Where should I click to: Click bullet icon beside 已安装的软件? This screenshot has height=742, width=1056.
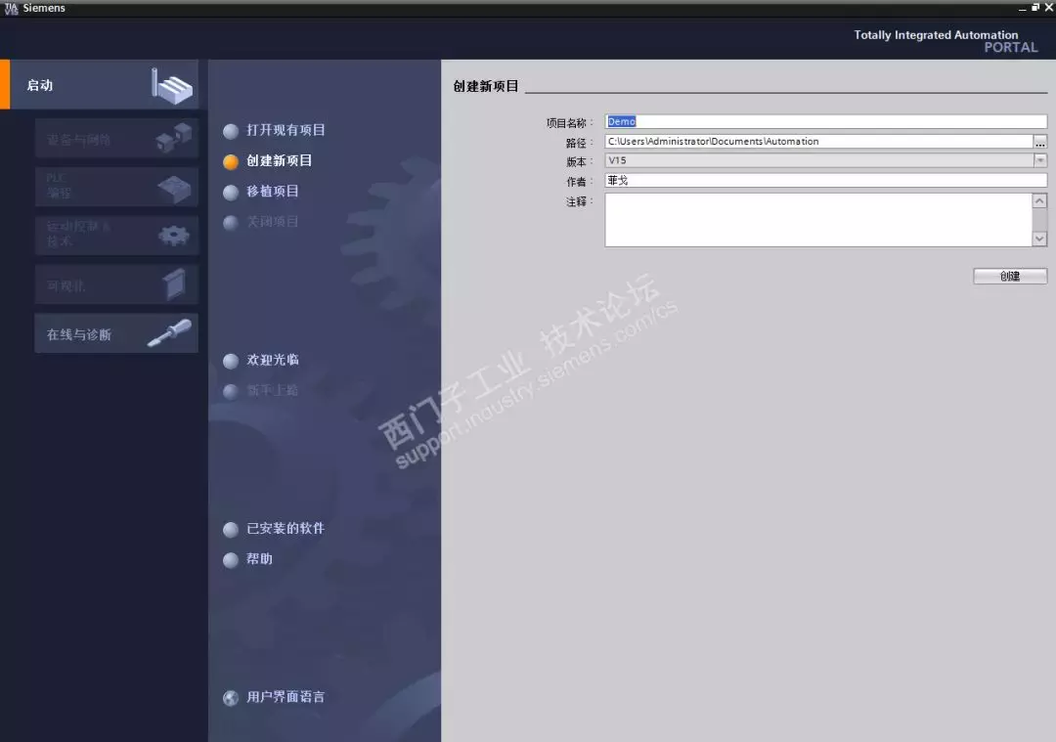point(231,529)
